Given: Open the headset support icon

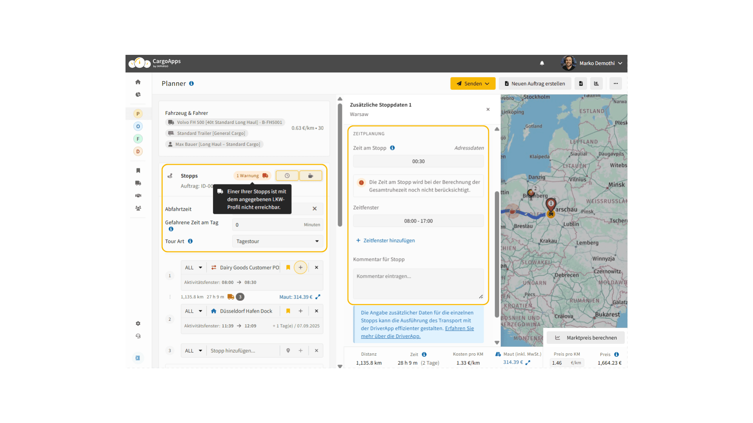Looking at the screenshot, I should click(138, 336).
